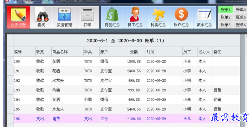Click 小明 employee in row 192

coord(187,81)
